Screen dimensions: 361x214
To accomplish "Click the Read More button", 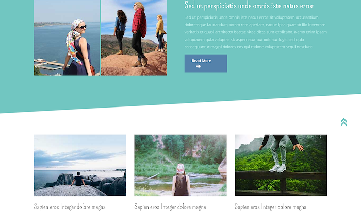I will 206,63.
